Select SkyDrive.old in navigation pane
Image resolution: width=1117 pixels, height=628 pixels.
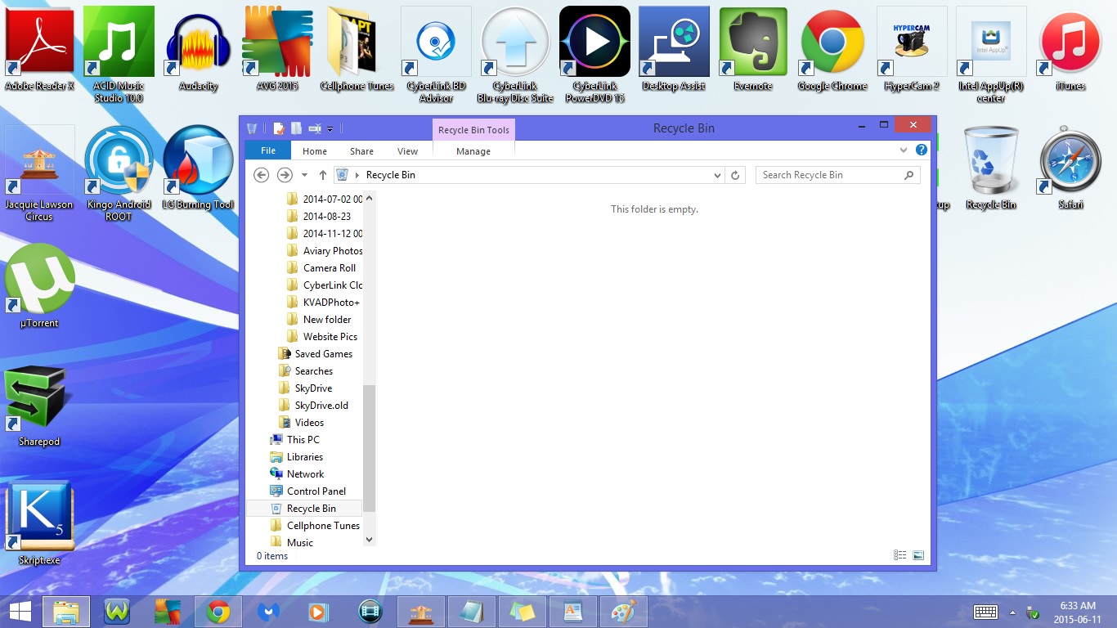tap(314, 406)
